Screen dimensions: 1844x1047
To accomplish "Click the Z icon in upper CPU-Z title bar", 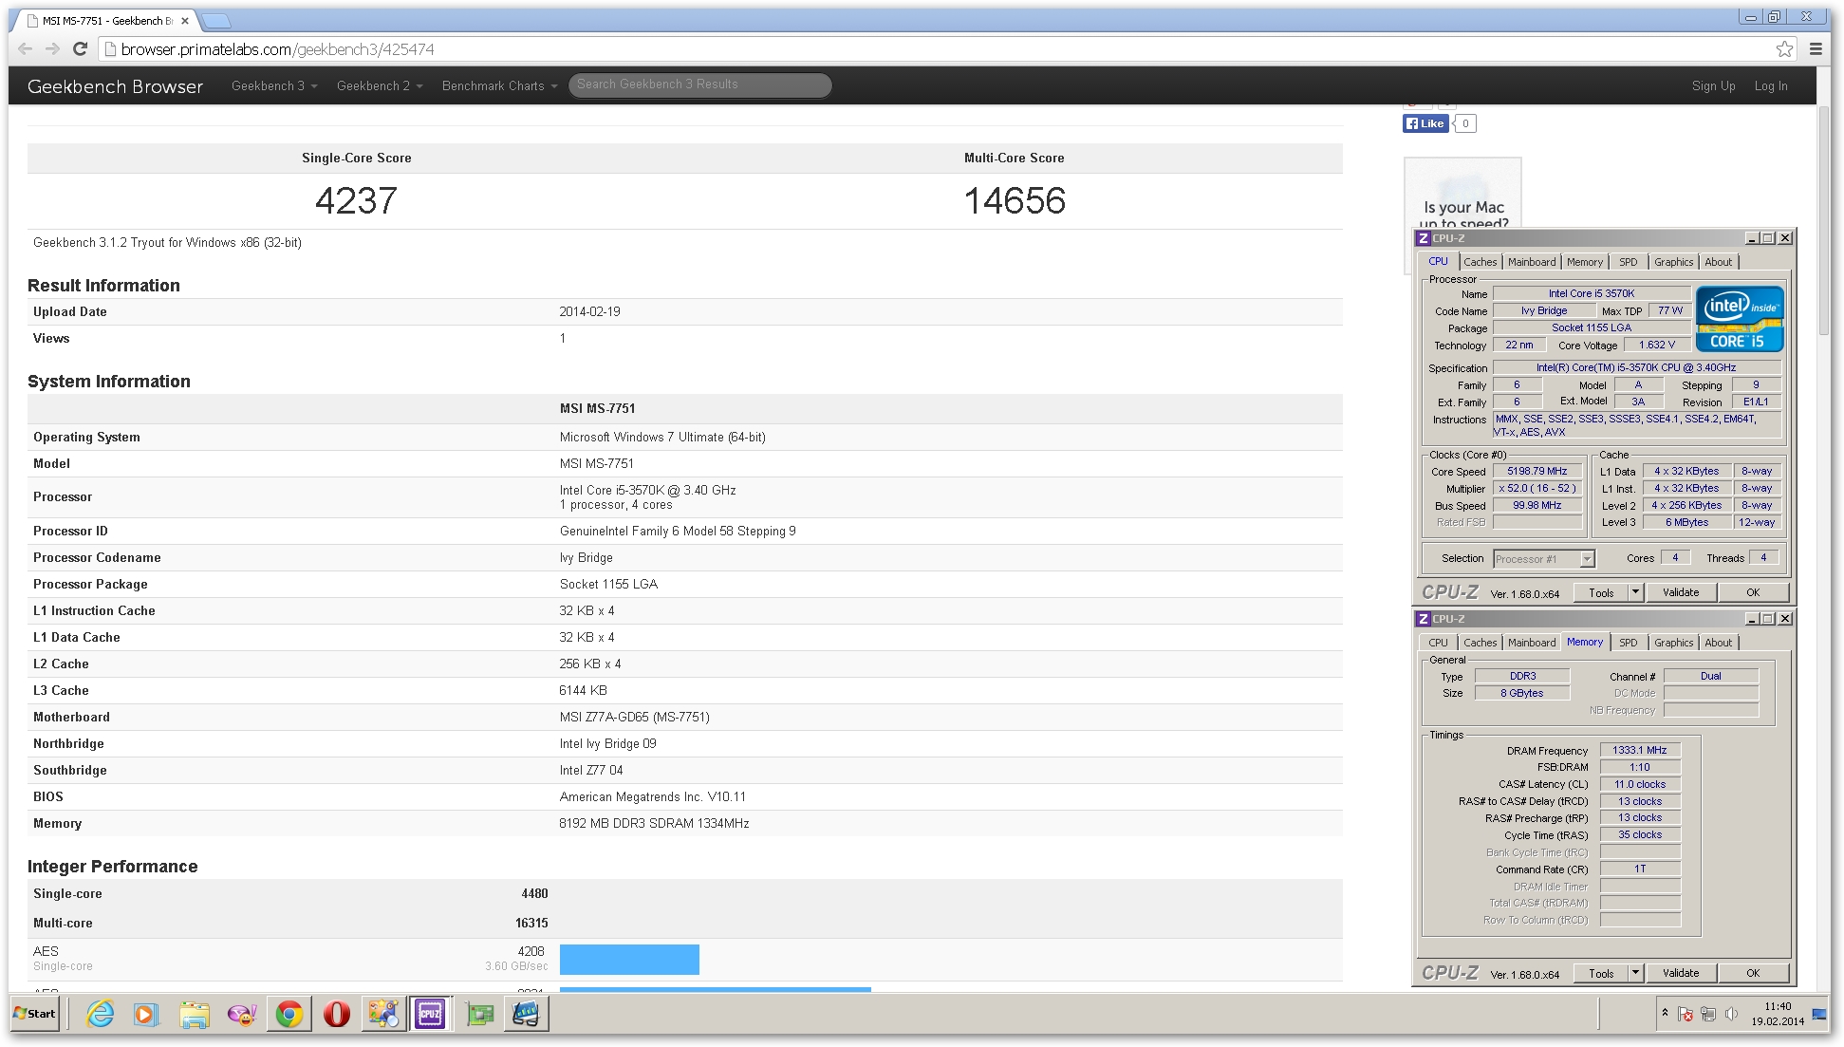I will pos(1423,238).
